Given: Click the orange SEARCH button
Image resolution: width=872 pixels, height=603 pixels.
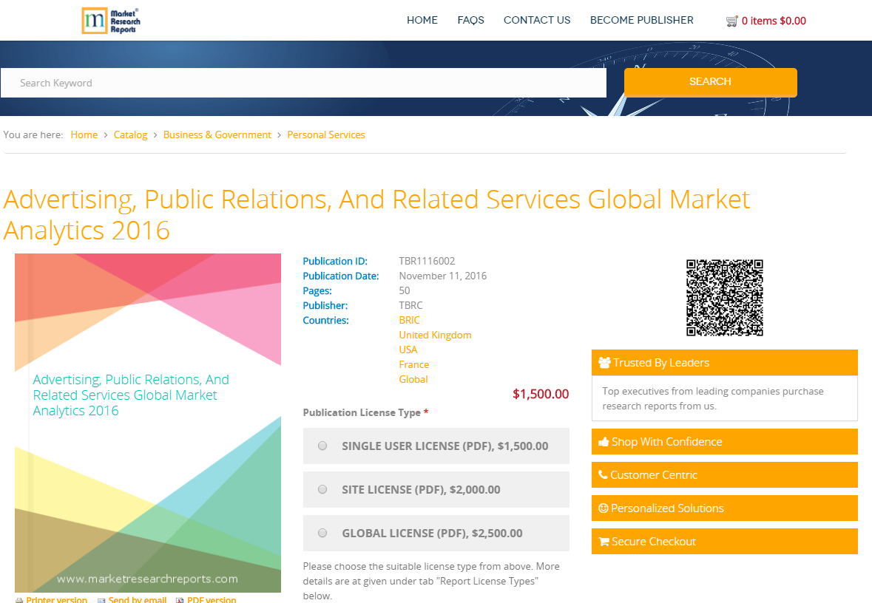Looking at the screenshot, I should tap(709, 82).
